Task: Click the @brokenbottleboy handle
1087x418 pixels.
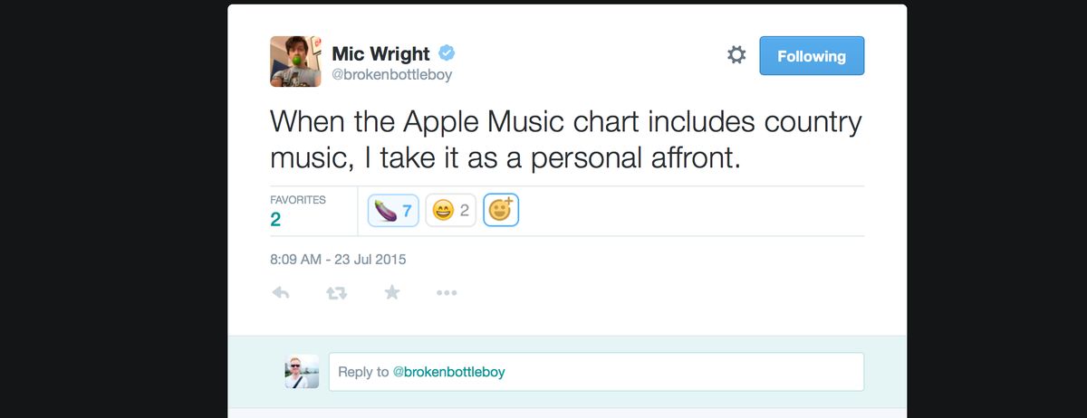Action: point(391,75)
